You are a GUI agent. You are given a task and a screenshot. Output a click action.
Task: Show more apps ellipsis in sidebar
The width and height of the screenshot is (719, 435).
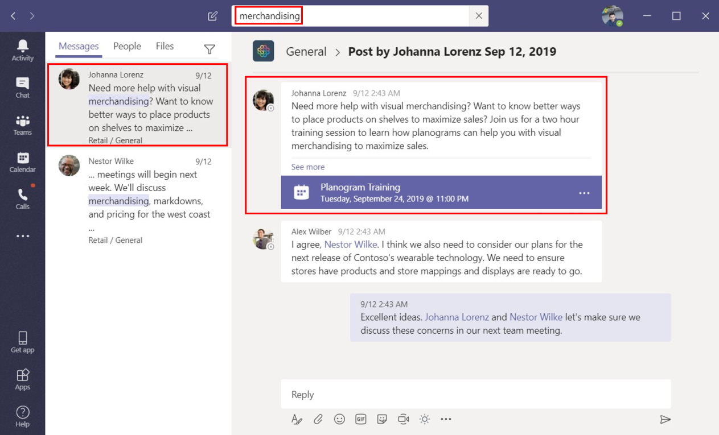[x=23, y=236]
